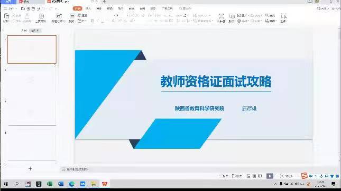
Task: Expand the slideshow play dropdown arrow
Action: tap(275, 176)
